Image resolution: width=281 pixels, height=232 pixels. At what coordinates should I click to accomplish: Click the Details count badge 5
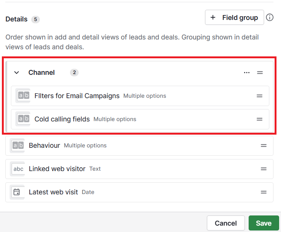(35, 19)
